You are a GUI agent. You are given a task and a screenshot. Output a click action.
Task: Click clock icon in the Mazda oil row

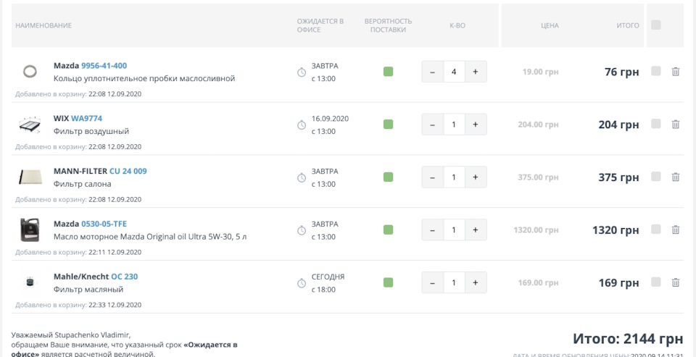click(302, 230)
